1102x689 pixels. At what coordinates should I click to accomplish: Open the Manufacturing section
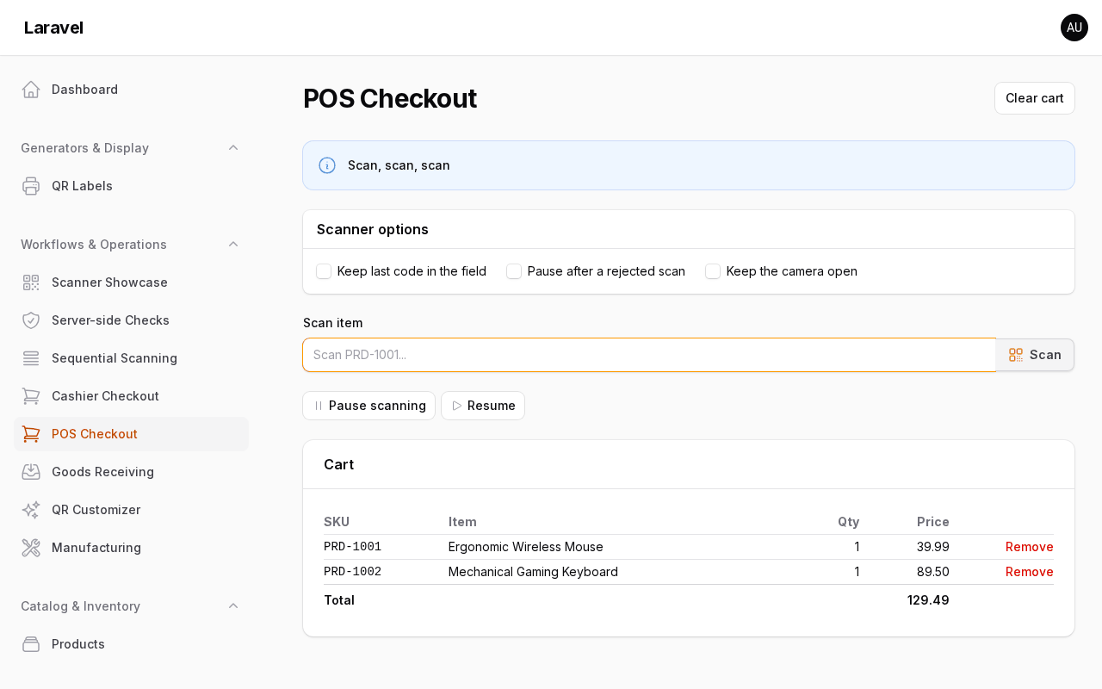click(x=131, y=548)
